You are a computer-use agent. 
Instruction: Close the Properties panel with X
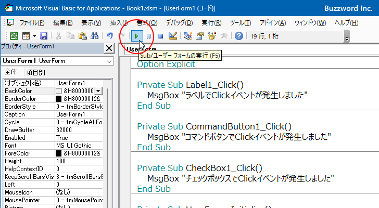point(109,48)
